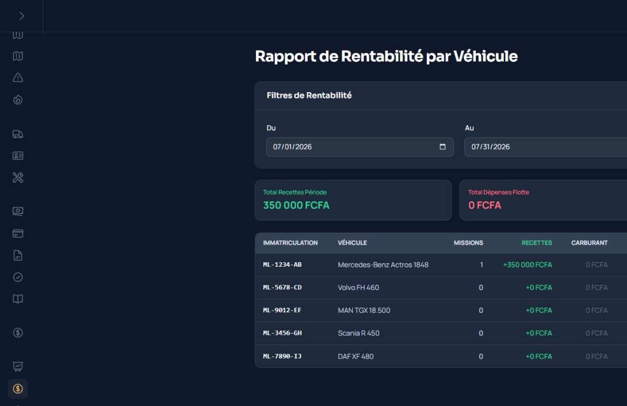627x406 pixels.
Task: Open the credit card payments icon
Action: pos(18,233)
